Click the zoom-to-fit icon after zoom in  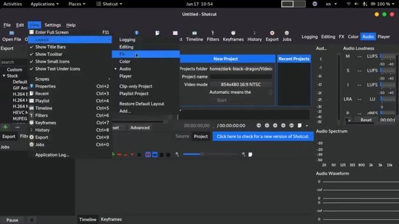click(x=251, y=154)
